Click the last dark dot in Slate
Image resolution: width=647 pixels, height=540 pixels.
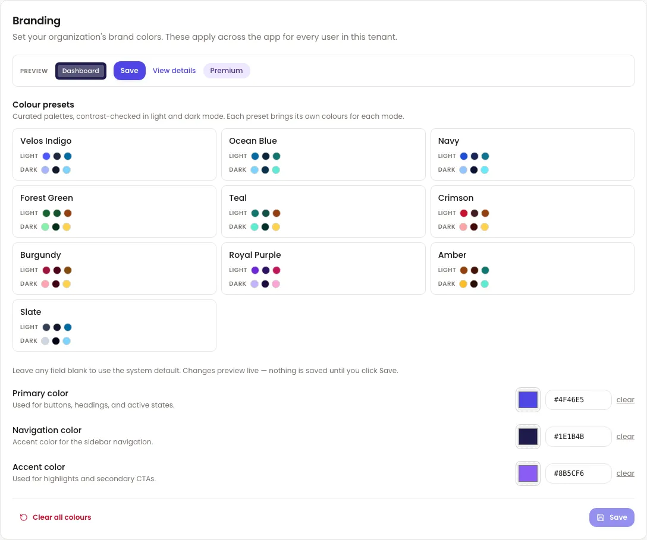coord(67,341)
